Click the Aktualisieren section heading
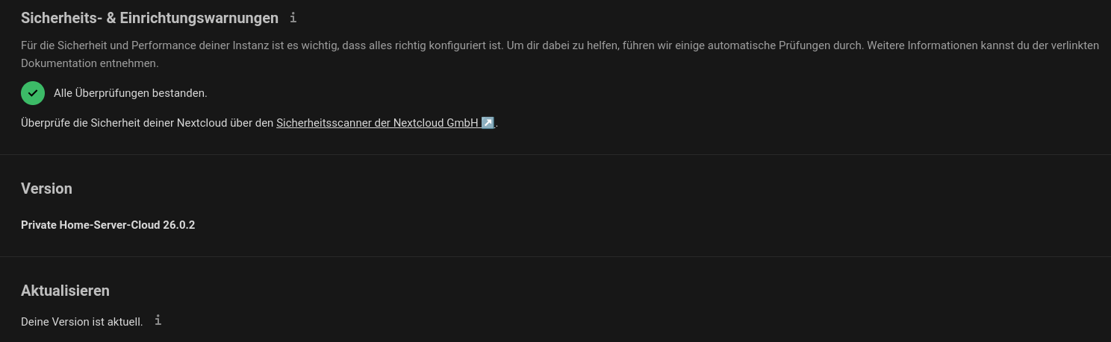1111x342 pixels. pyautogui.click(x=65, y=291)
